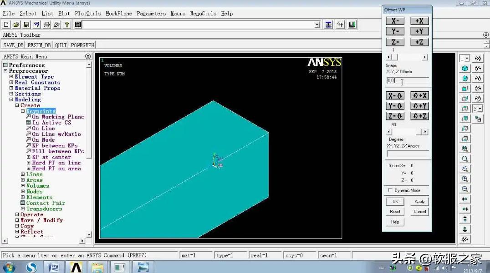Click the rotate Y- button in Offset WP
The width and height of the screenshot is (490, 273).
[395, 106]
